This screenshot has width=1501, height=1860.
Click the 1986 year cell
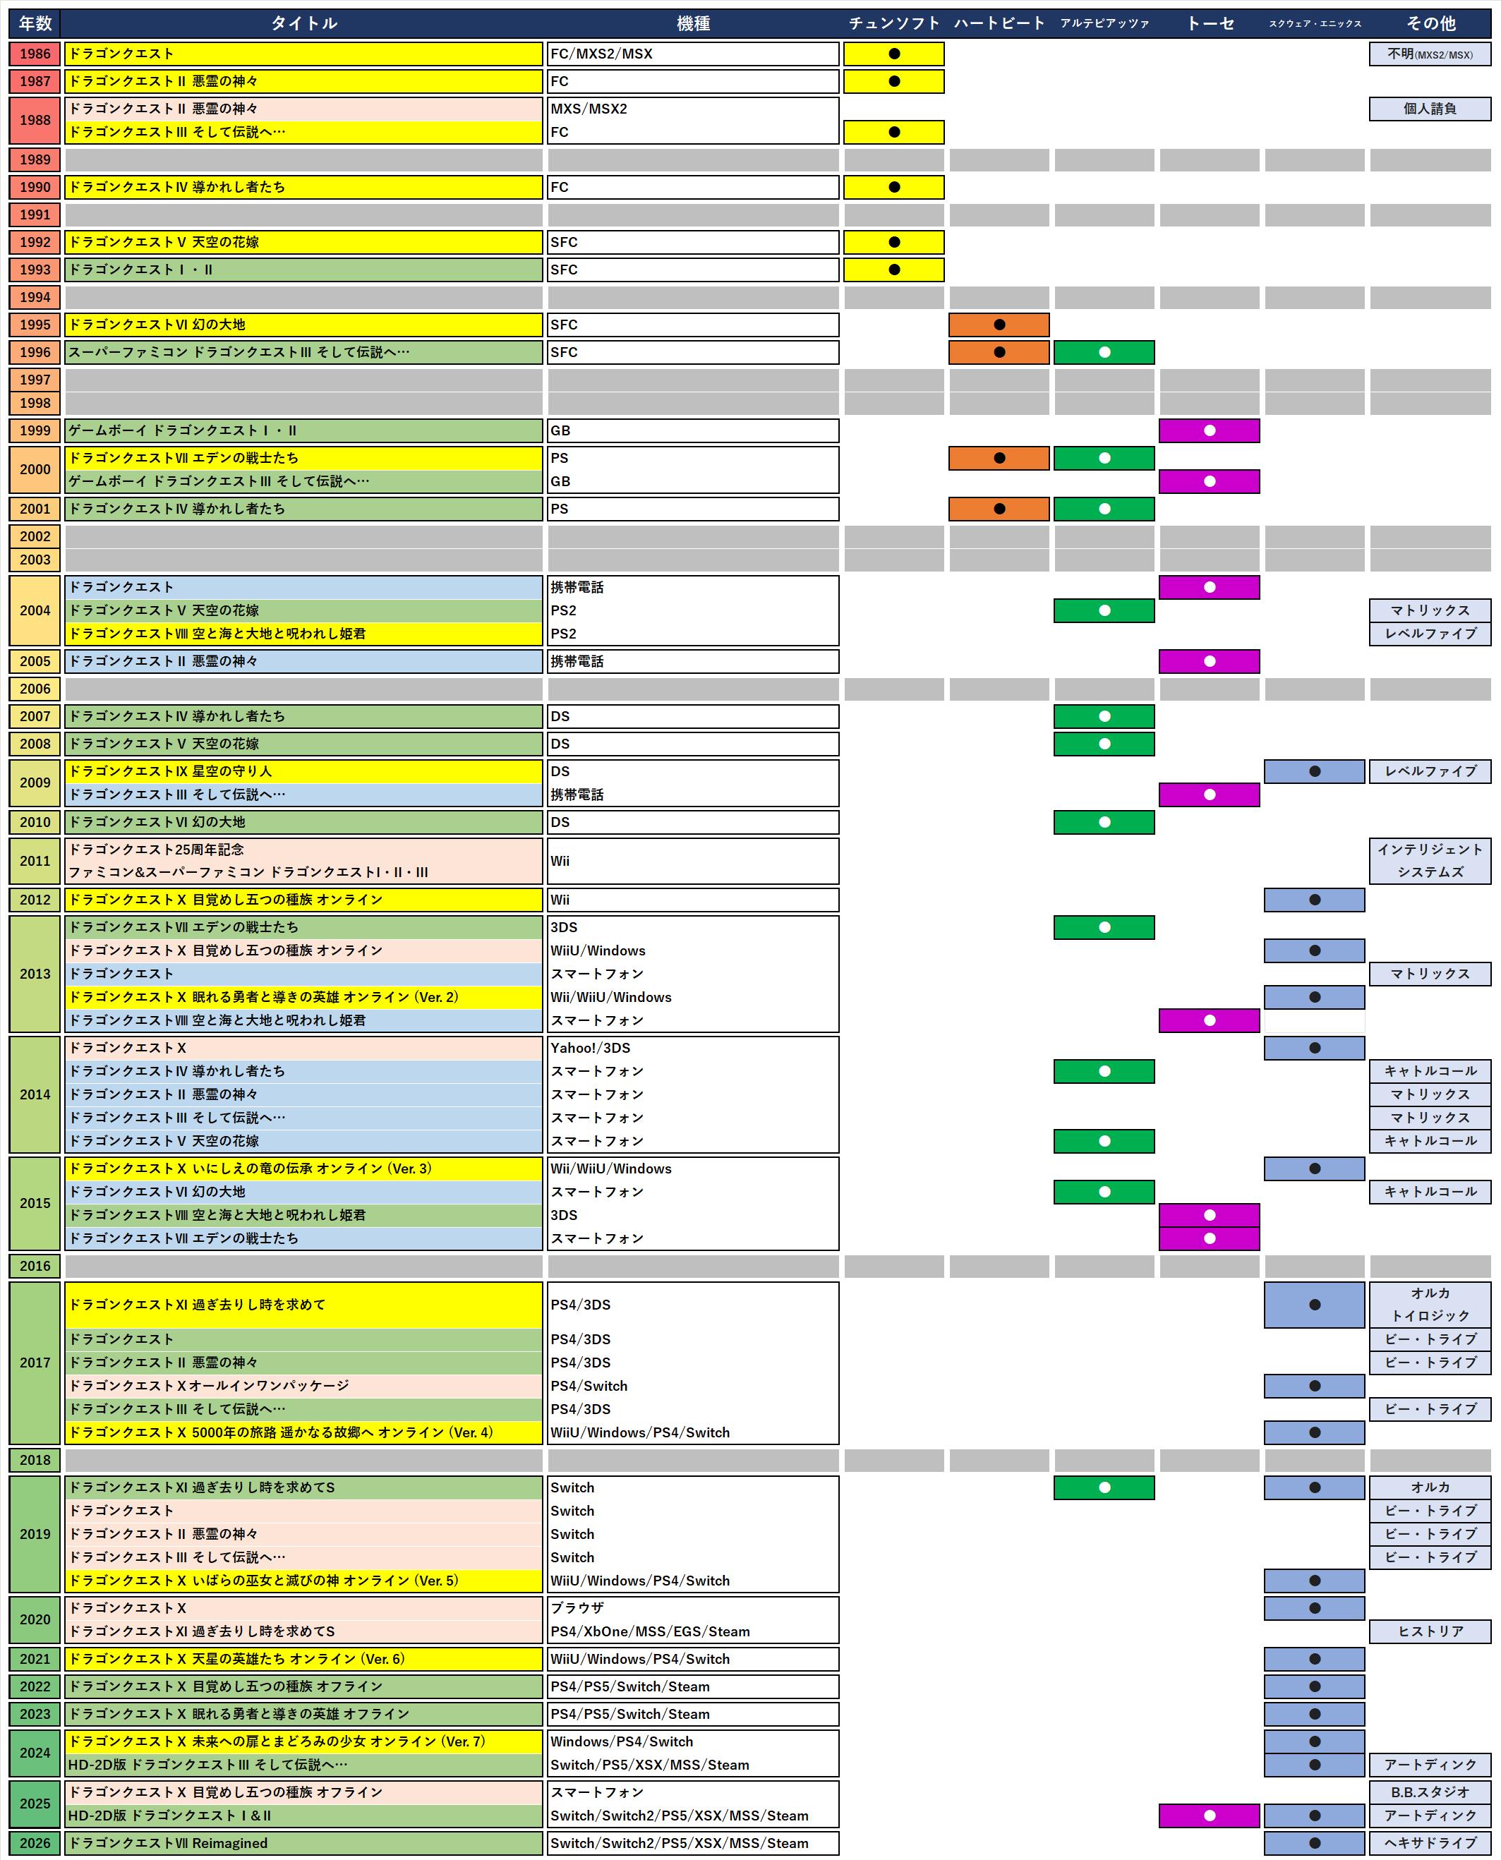(35, 54)
